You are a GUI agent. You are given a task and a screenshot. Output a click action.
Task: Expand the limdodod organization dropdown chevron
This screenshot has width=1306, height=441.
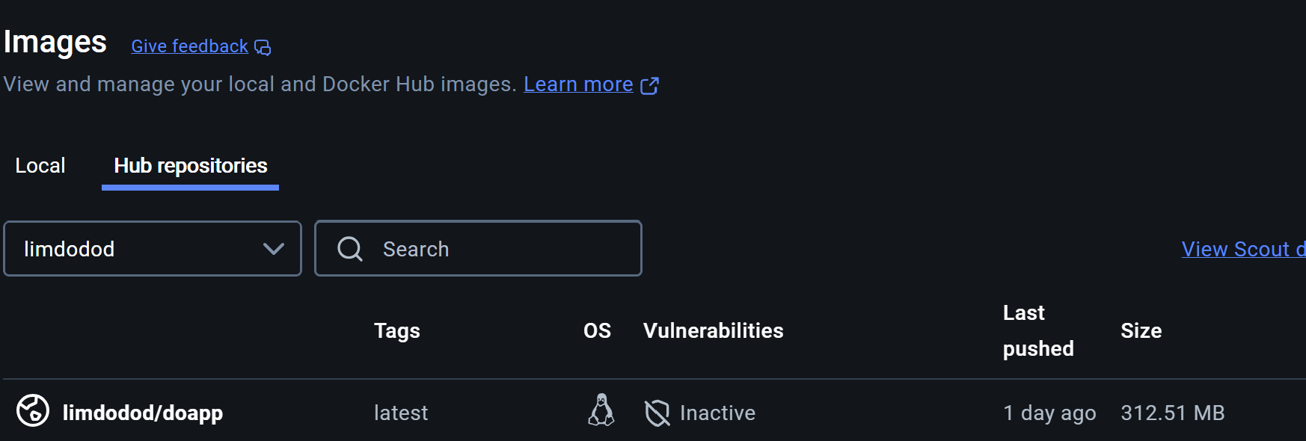[274, 249]
